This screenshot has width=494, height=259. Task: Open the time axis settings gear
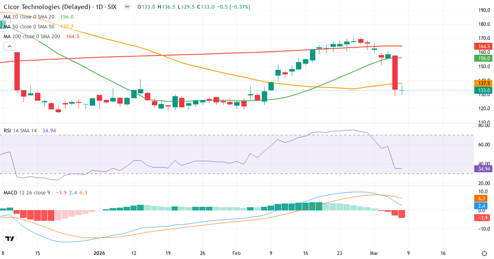[484, 254]
